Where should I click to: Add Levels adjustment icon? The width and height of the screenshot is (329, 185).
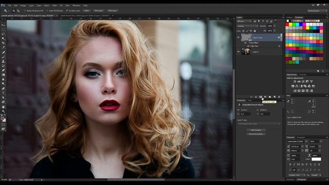pyautogui.click(x=299, y=81)
